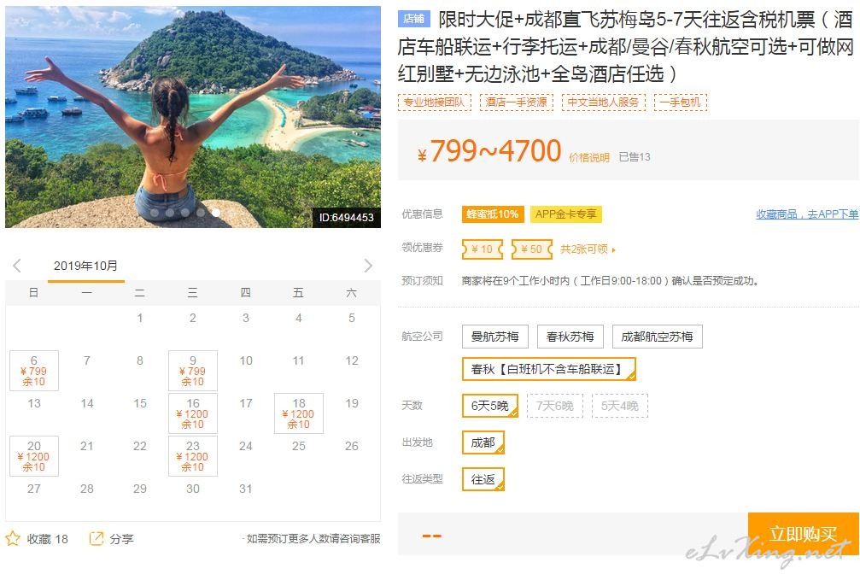The image size is (860, 580).
Task: Select airline option 春秋苏梅
Action: [x=570, y=337]
